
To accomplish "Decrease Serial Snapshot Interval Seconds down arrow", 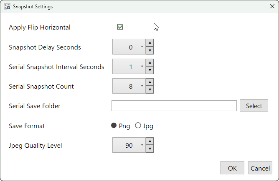I will 150,70.
